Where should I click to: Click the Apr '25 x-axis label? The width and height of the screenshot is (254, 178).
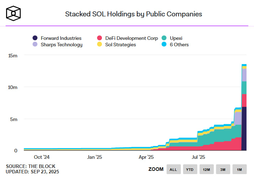[146, 157]
